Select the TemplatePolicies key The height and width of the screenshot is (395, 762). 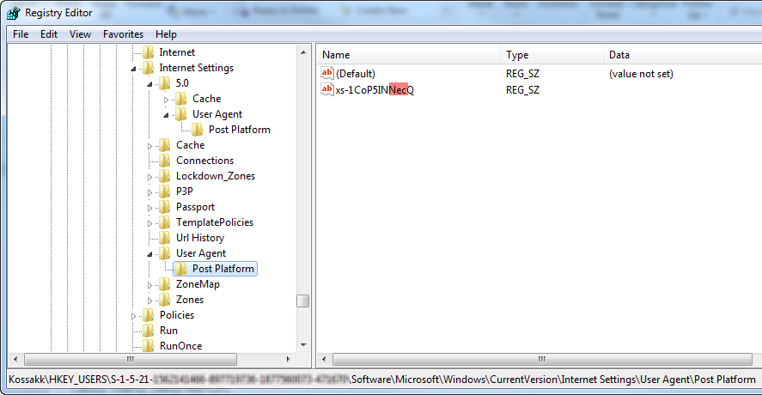tap(215, 222)
